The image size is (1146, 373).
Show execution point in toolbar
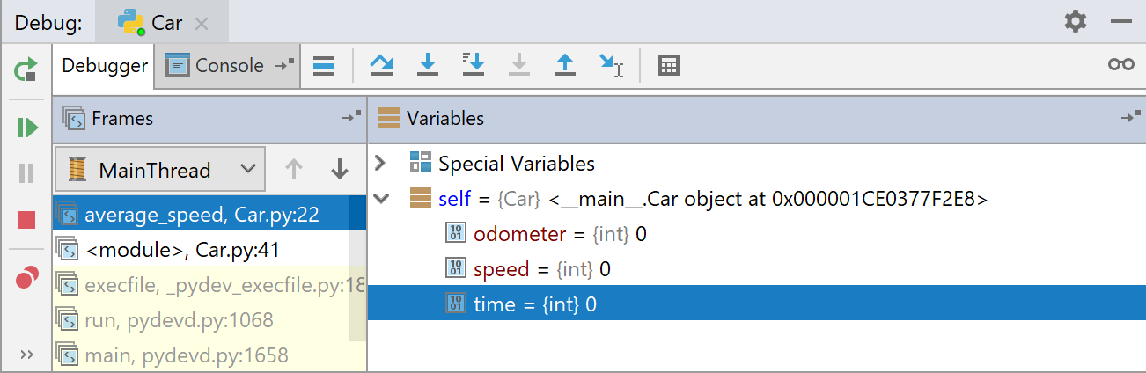tap(324, 65)
